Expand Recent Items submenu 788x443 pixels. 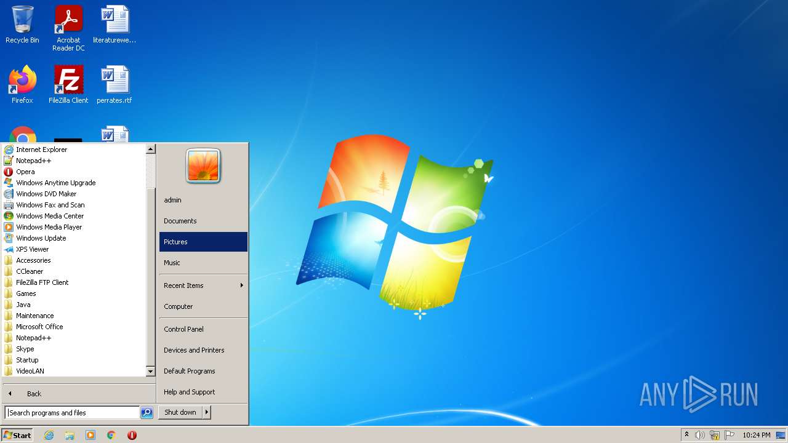pyautogui.click(x=203, y=285)
